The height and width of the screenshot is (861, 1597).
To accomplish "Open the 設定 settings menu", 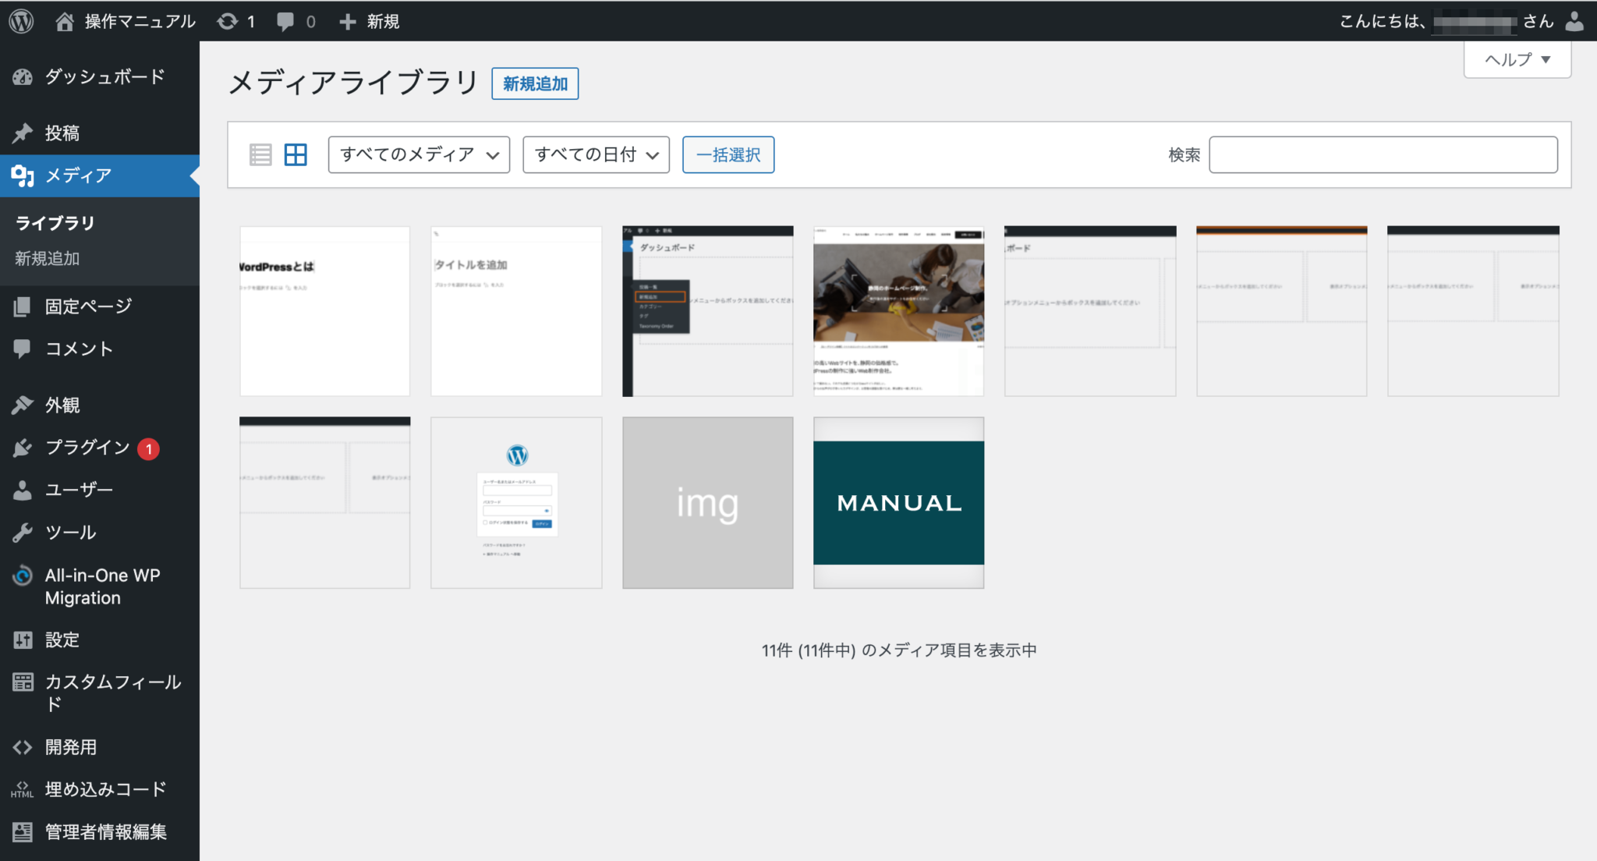I will tap(62, 640).
